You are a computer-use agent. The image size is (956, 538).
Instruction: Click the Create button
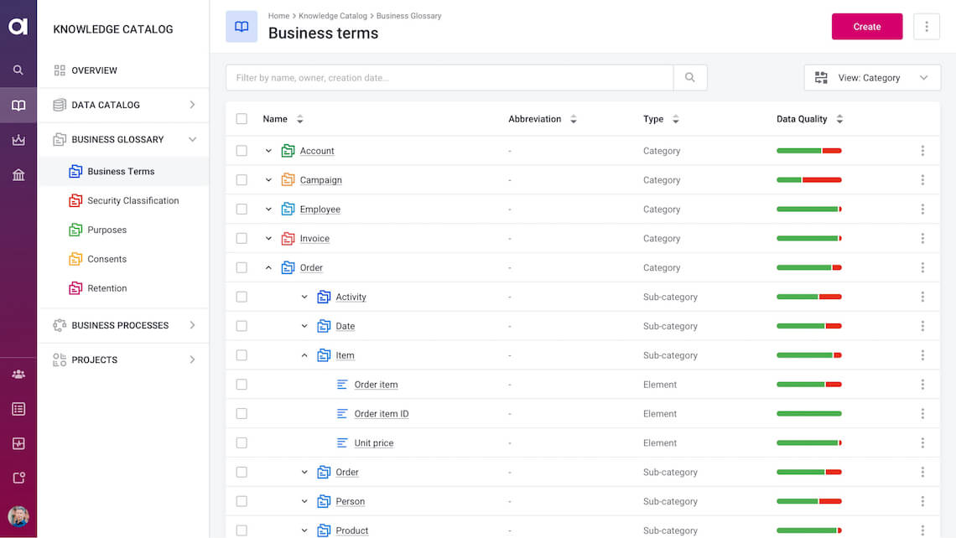pyautogui.click(x=867, y=27)
